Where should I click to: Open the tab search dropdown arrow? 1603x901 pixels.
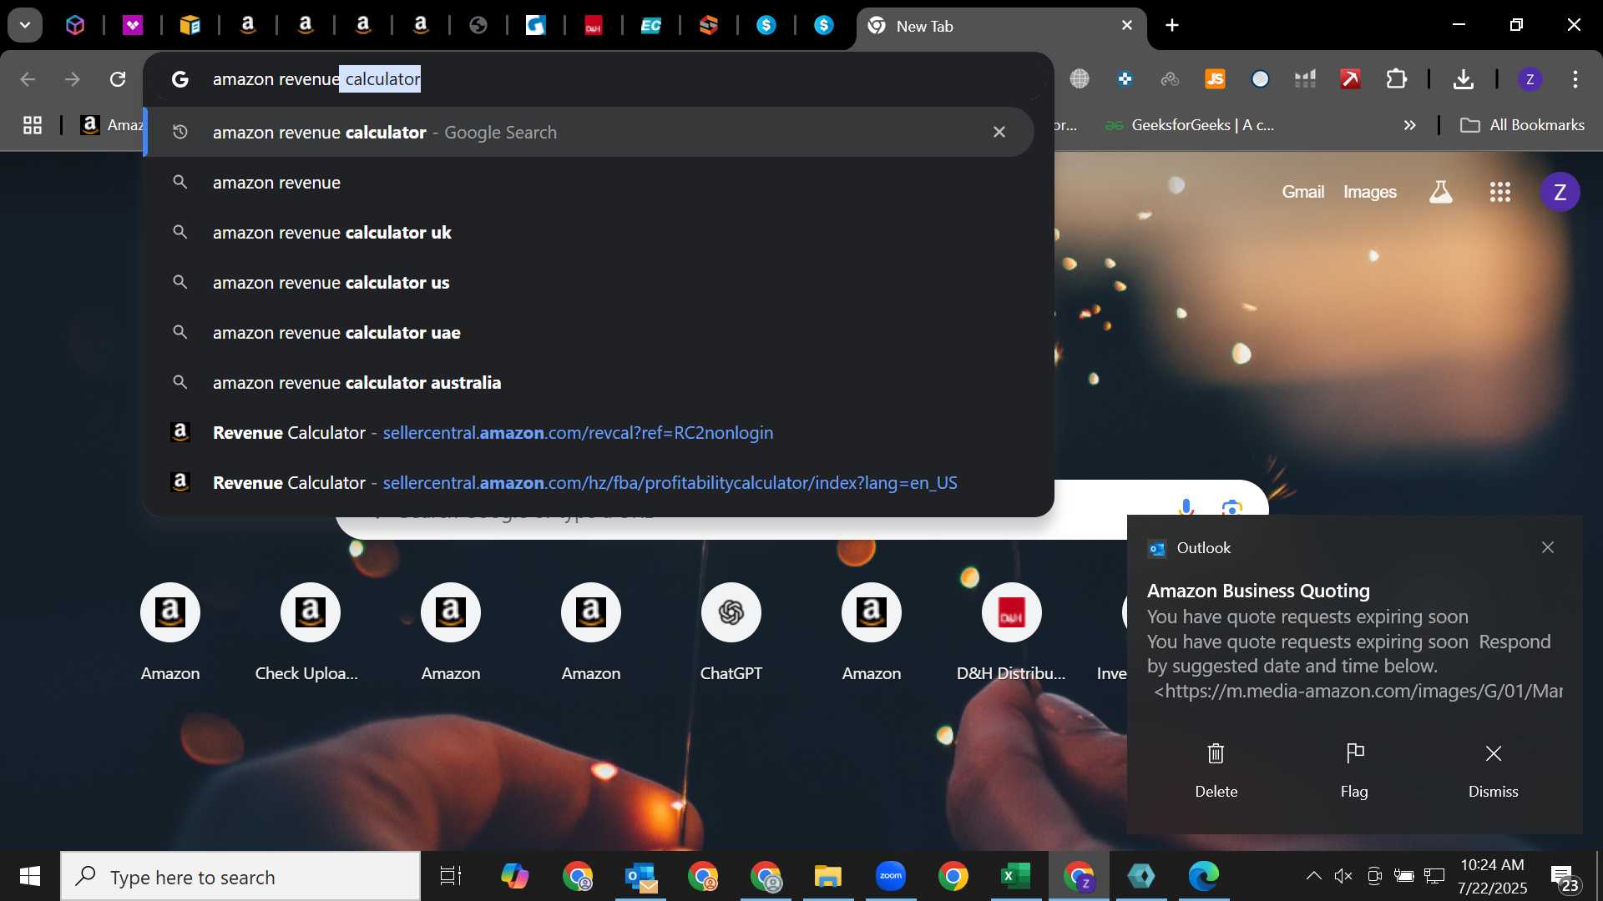[25, 25]
